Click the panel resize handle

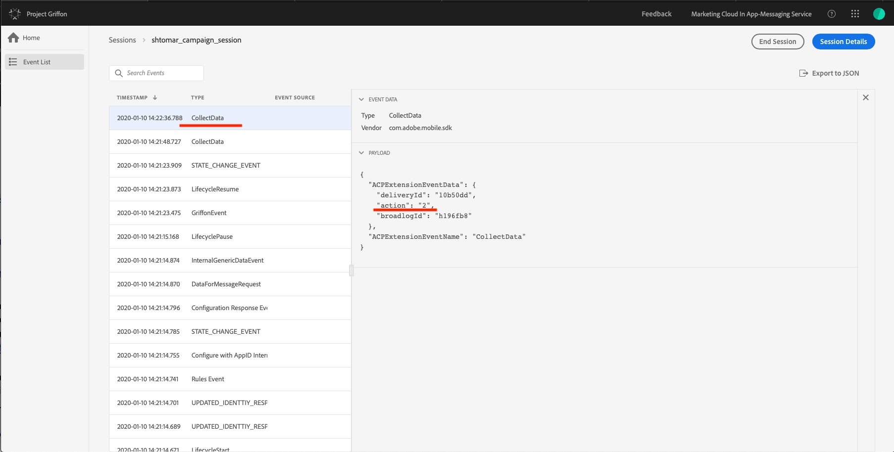pyautogui.click(x=351, y=271)
